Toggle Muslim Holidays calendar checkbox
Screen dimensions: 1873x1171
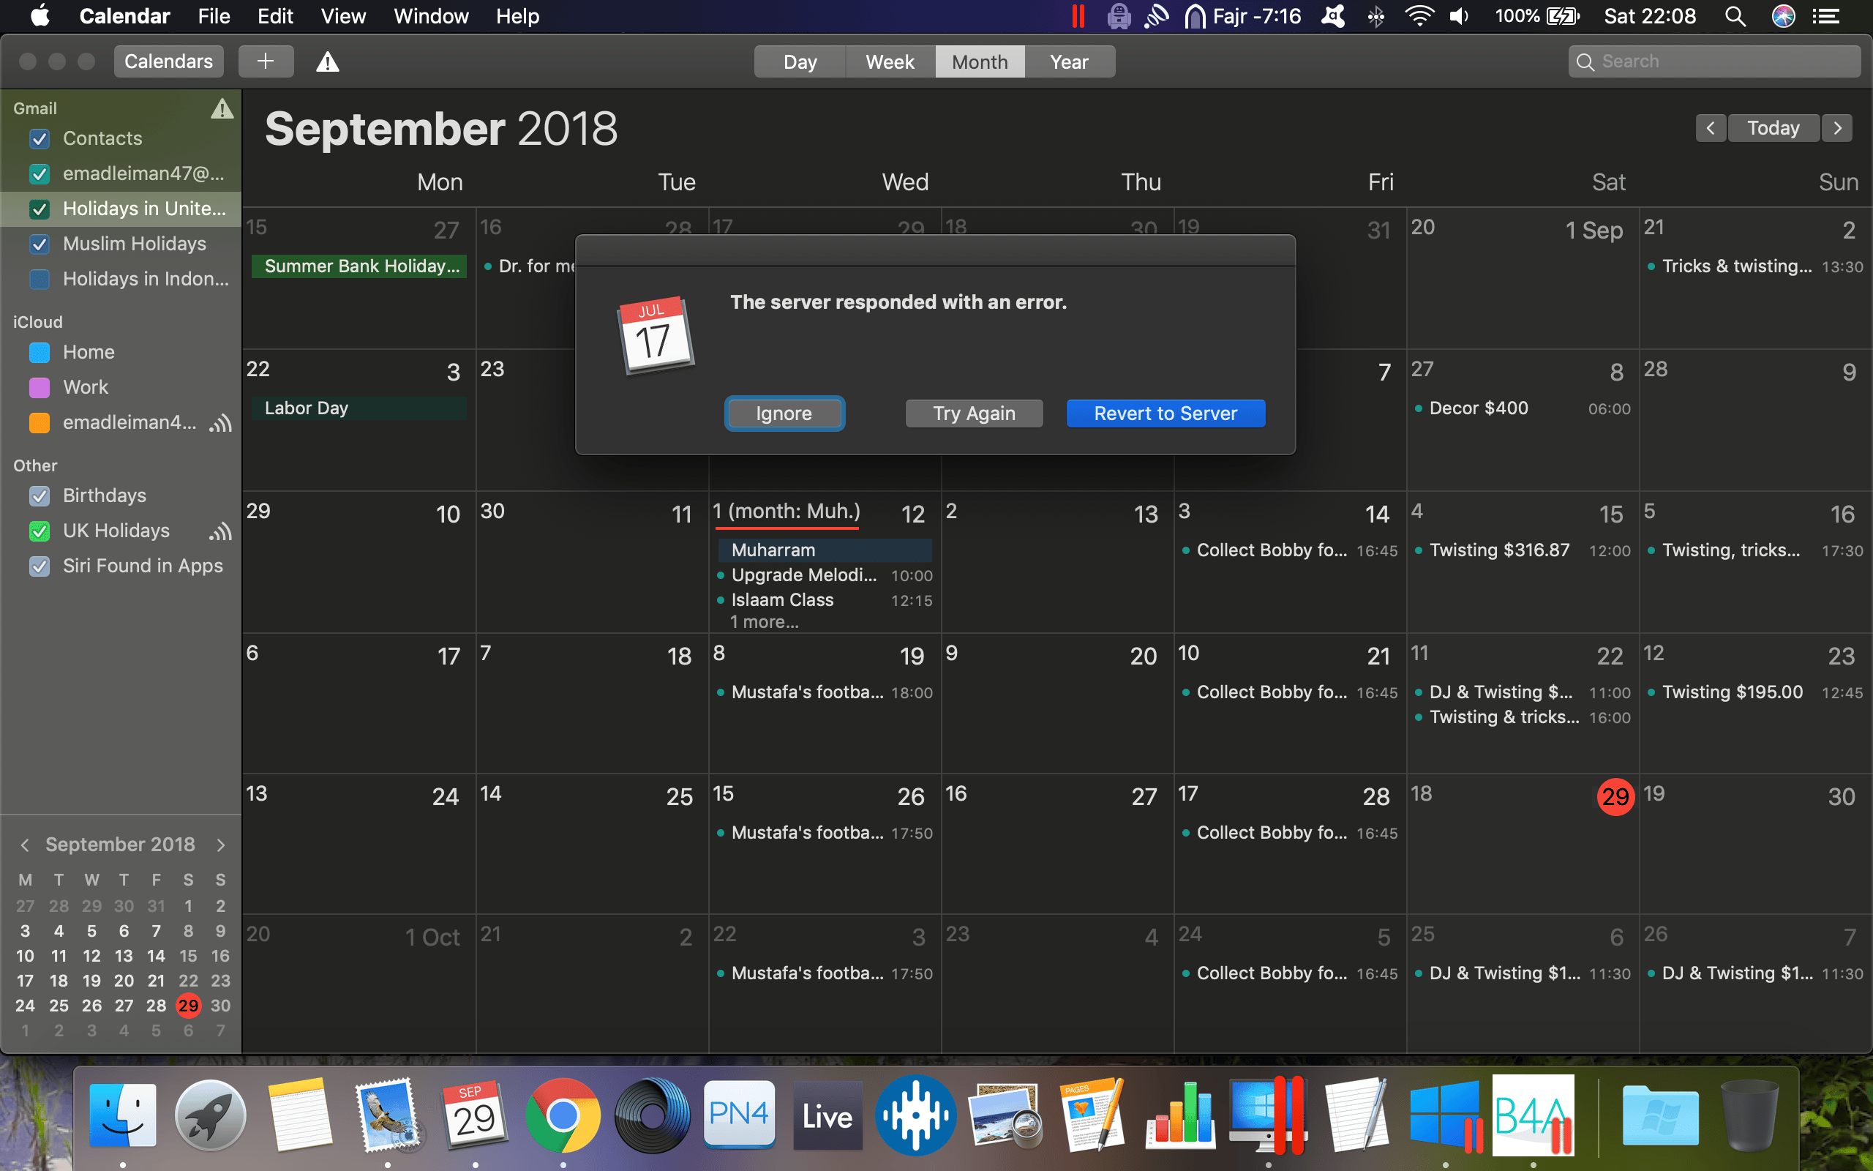[40, 244]
